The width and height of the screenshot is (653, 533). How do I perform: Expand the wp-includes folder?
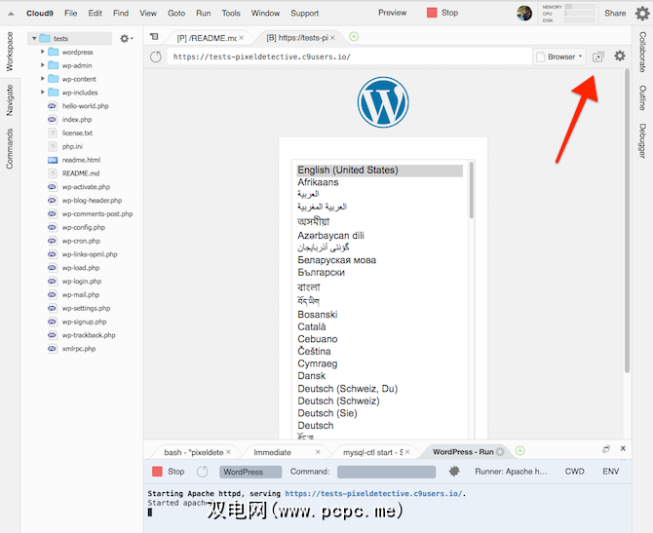43,92
